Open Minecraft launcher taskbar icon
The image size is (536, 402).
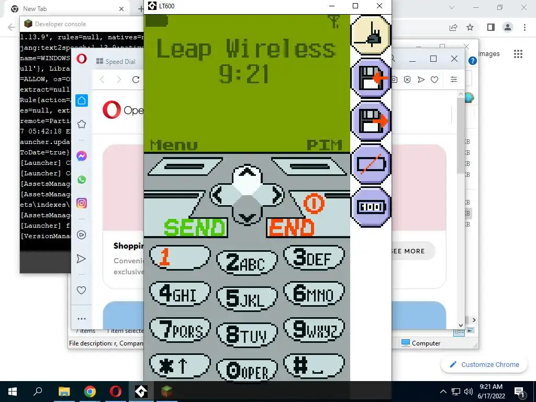click(x=167, y=392)
